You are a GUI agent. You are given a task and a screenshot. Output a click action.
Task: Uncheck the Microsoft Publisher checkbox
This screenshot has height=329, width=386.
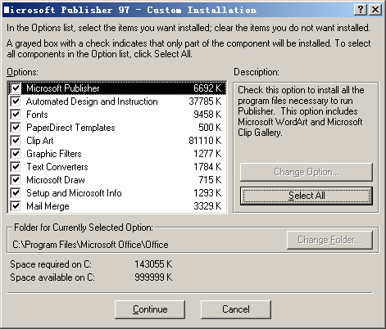pos(16,88)
